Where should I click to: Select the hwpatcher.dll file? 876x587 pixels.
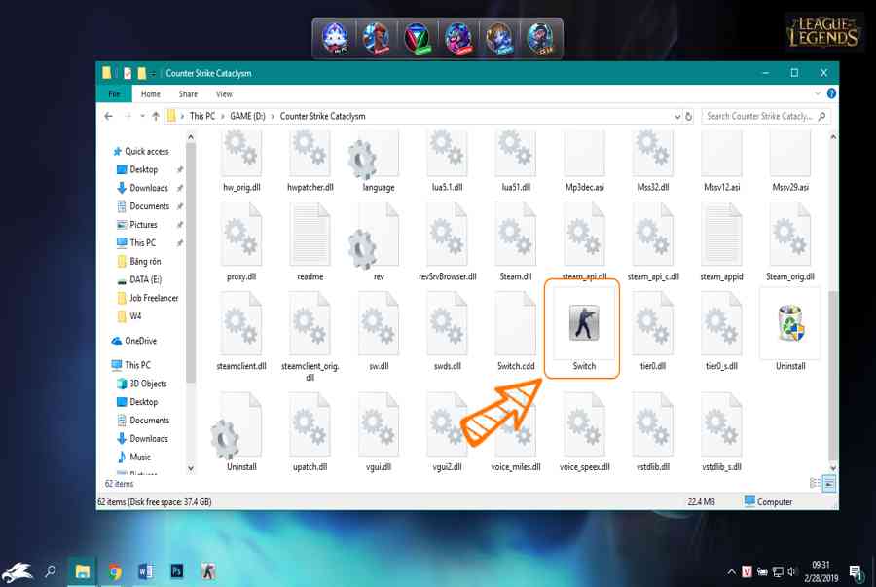(310, 162)
